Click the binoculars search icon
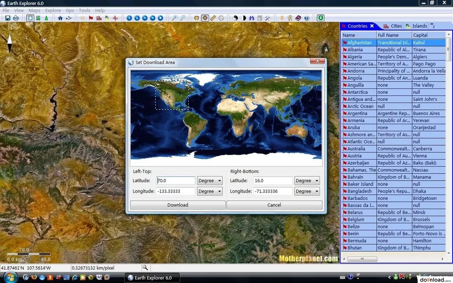Viewport: 453px width, 283px height. coord(252,18)
